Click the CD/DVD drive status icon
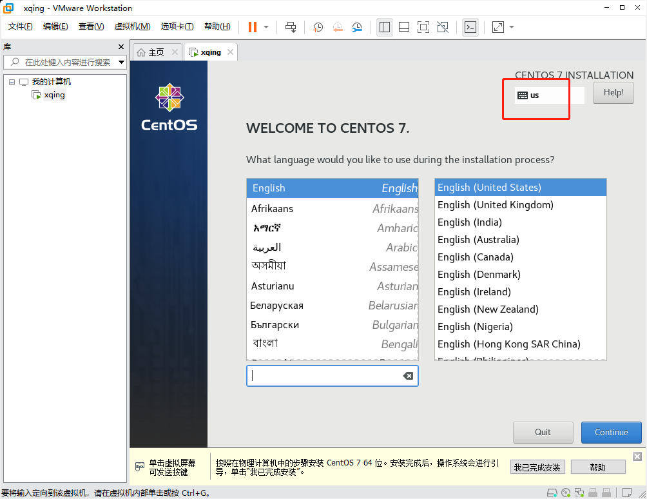This screenshot has height=499, width=647. tap(566, 493)
